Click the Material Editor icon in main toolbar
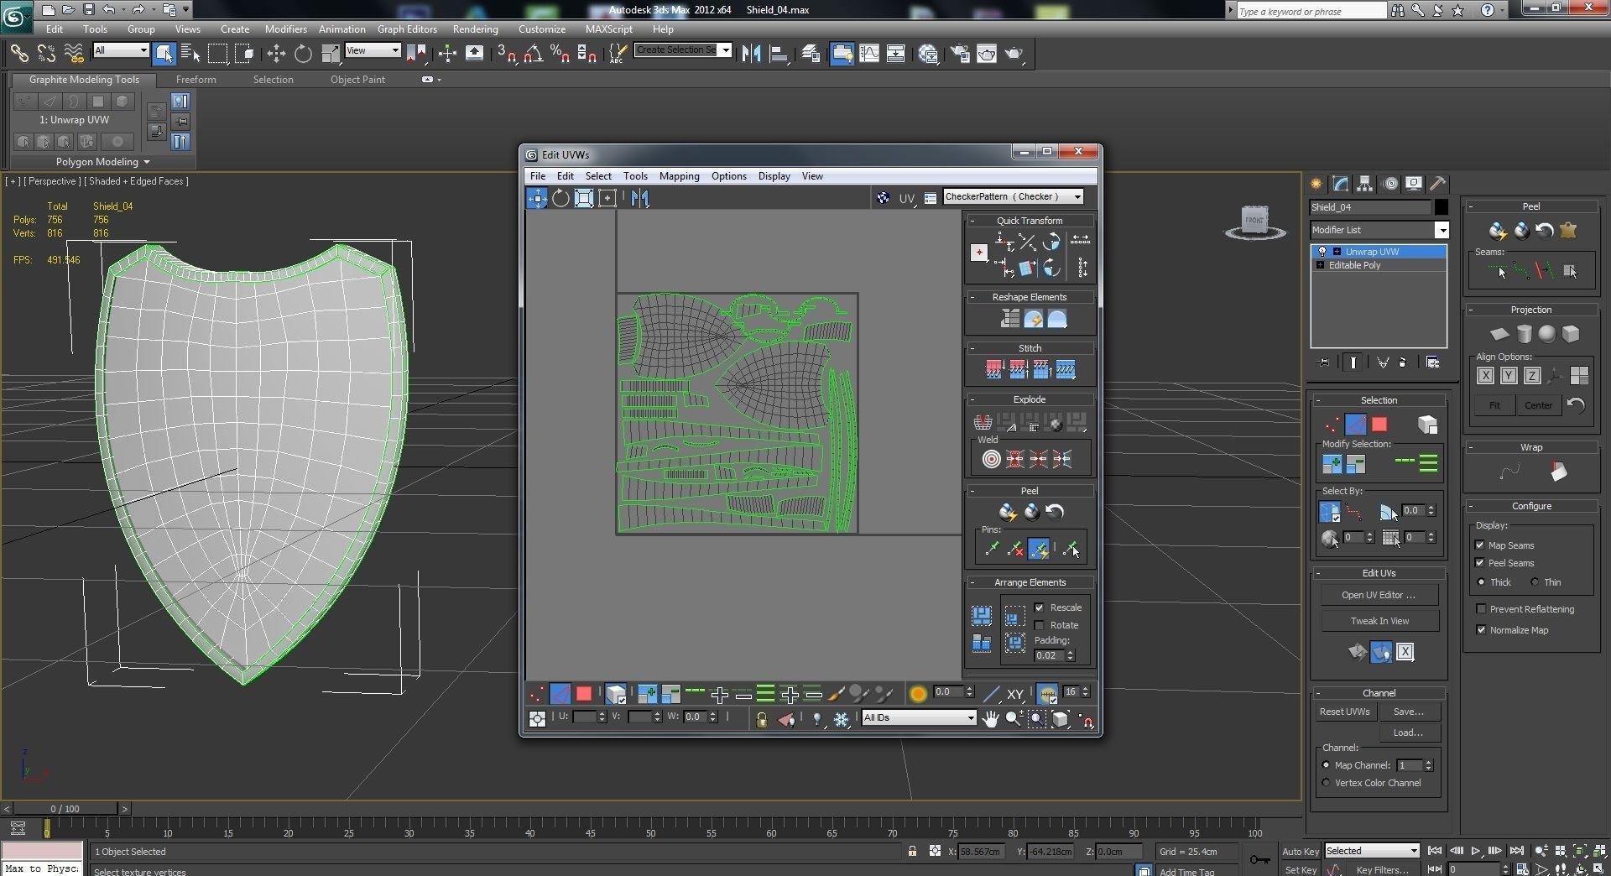Viewport: 1611px width, 876px height. (x=928, y=54)
